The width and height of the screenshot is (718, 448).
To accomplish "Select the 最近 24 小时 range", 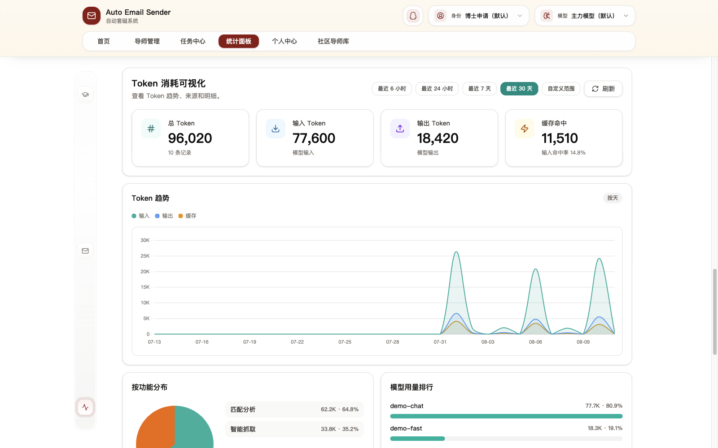I will pyautogui.click(x=437, y=89).
